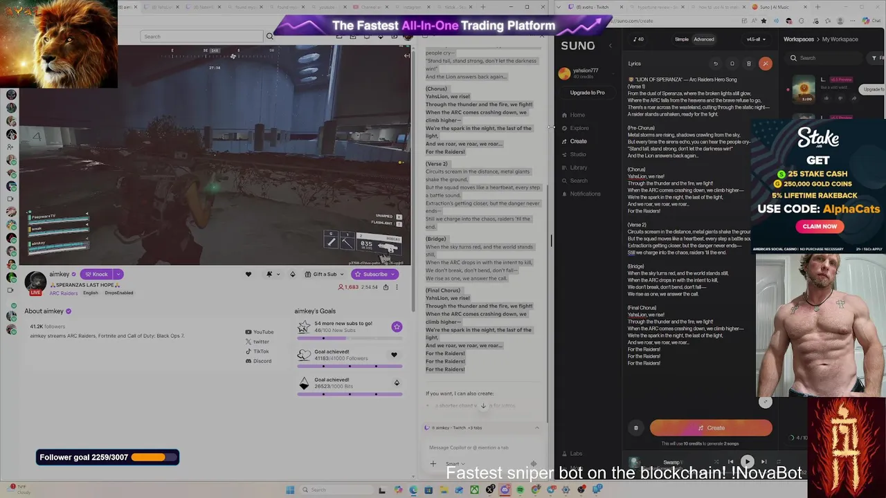886x498 pixels.
Task: Open Home in Suno sidebar
Action: pyautogui.click(x=574, y=115)
